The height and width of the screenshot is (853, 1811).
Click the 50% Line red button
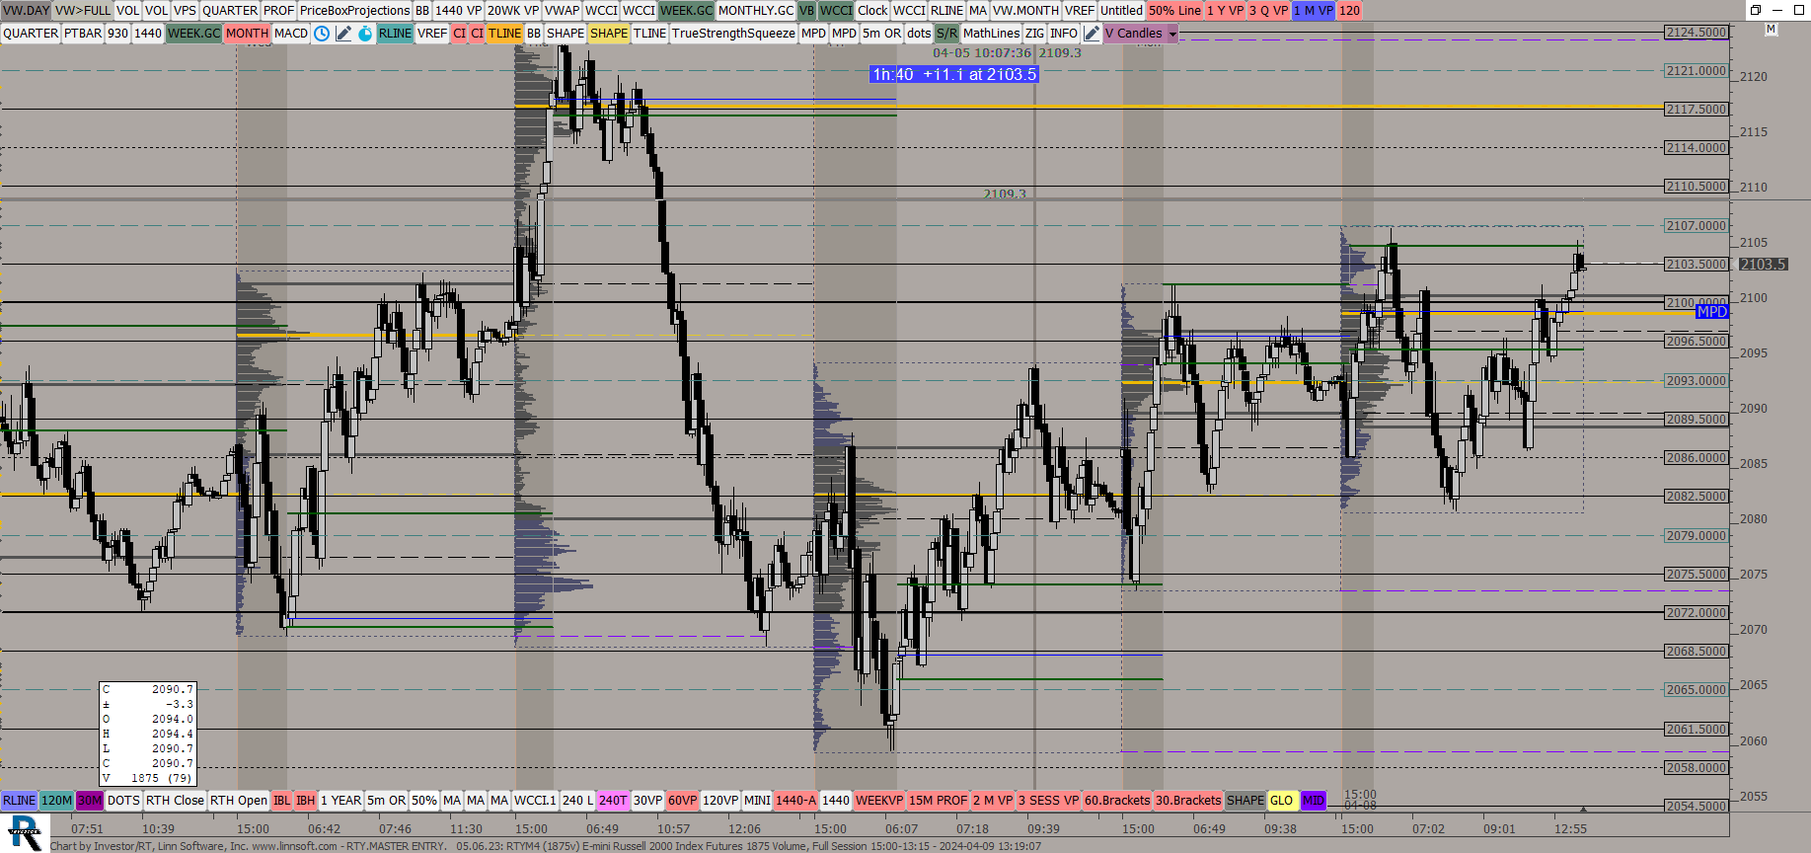[1173, 10]
